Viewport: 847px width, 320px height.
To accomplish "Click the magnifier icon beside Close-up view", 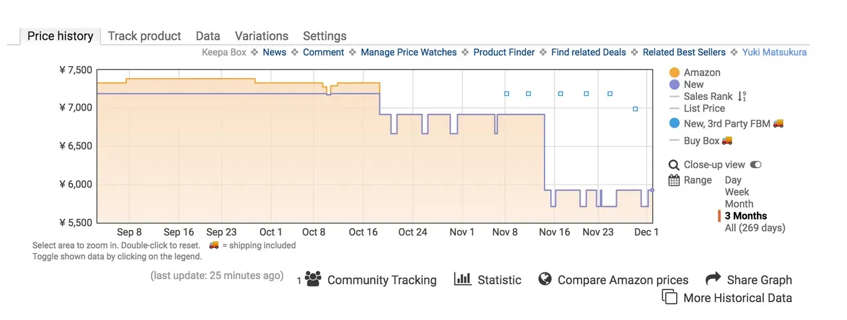I will point(674,165).
